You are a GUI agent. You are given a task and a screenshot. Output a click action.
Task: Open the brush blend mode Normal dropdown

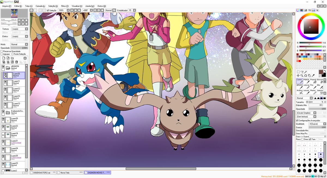[x=304, y=98]
